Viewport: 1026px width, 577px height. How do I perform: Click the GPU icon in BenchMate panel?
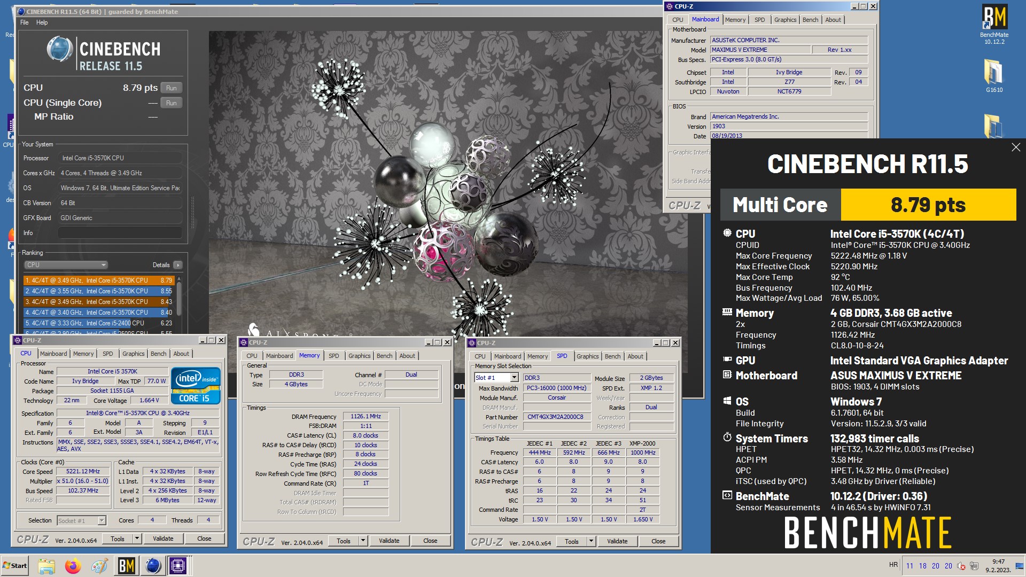click(x=727, y=360)
